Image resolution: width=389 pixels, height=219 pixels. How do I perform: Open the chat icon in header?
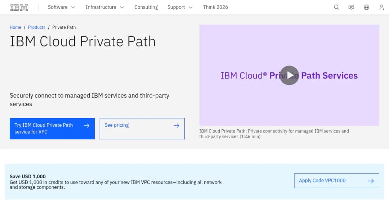(x=351, y=7)
